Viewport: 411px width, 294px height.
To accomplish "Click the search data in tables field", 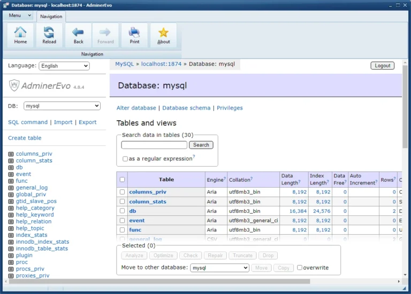I will [x=154, y=145].
